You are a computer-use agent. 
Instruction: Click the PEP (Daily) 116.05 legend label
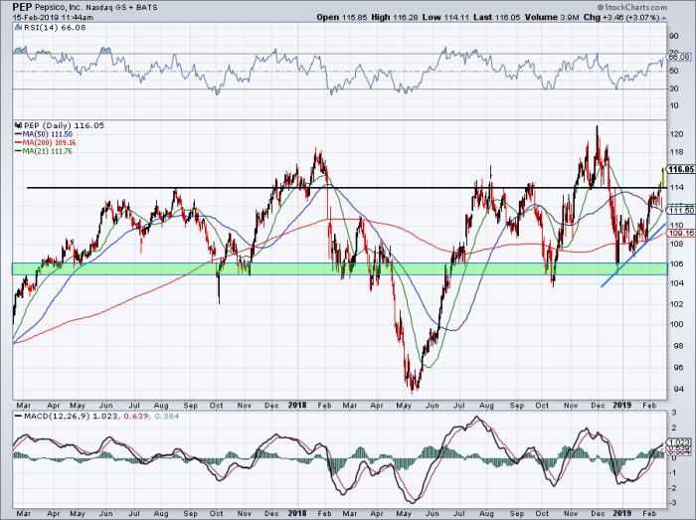(64, 125)
